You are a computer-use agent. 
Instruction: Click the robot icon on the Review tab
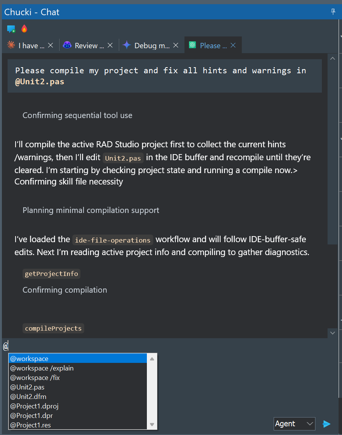67,45
